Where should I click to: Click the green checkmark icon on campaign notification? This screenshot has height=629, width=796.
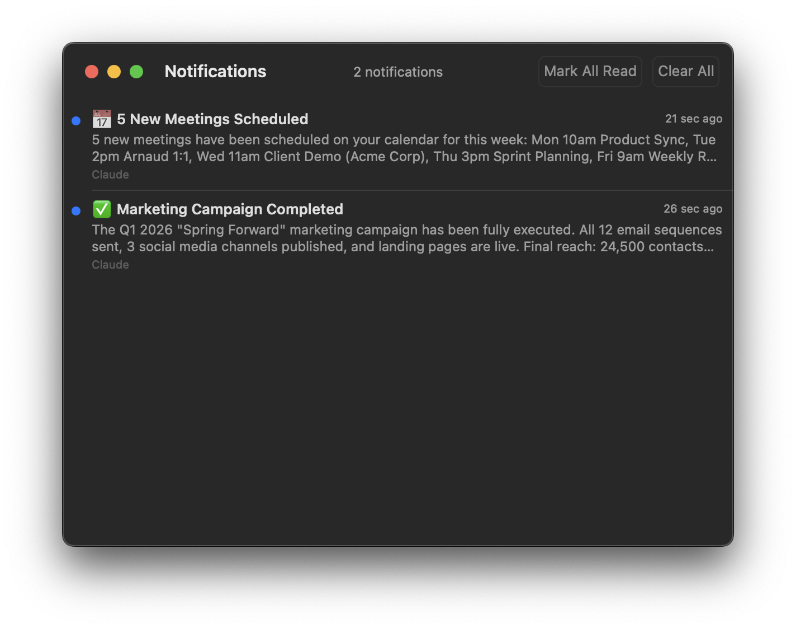click(x=101, y=209)
